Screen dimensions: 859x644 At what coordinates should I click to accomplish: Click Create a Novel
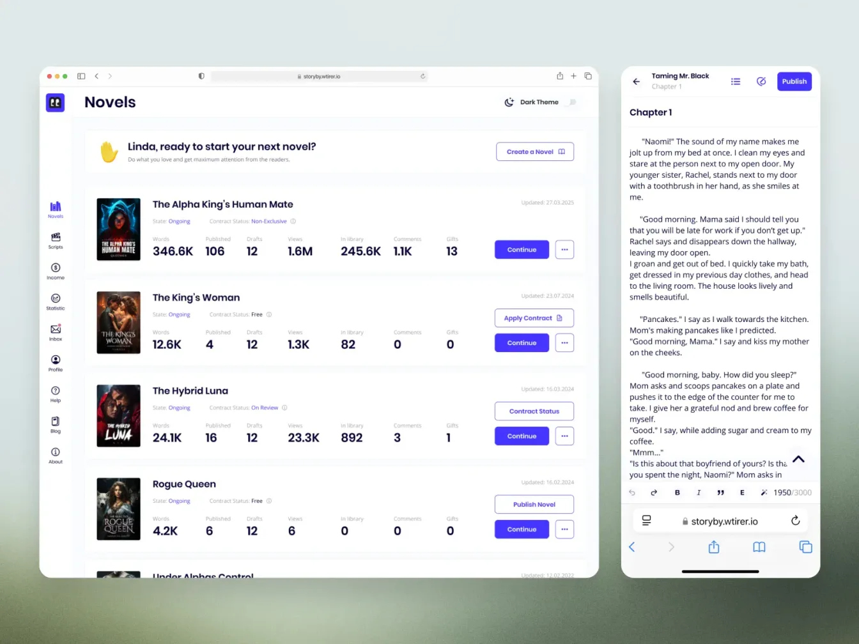click(535, 151)
